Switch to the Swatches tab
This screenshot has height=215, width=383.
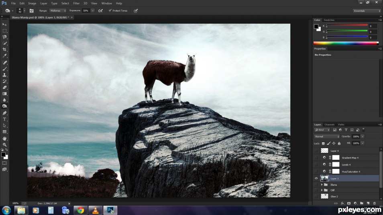coord(329,20)
